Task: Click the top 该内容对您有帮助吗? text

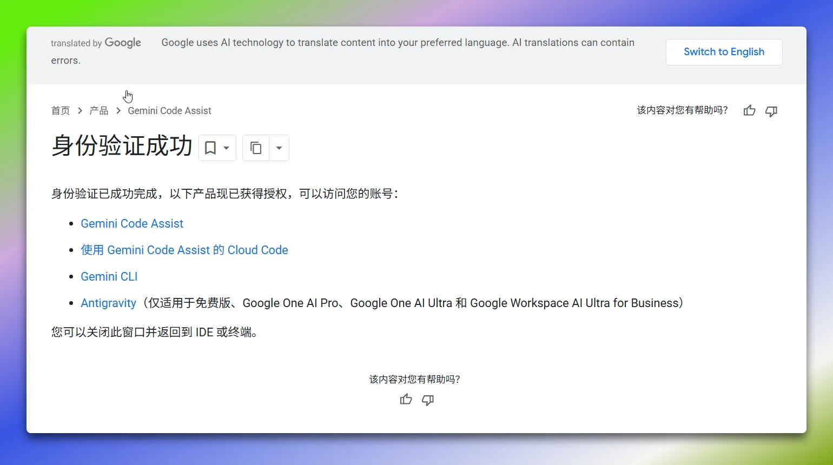Action: (x=682, y=110)
